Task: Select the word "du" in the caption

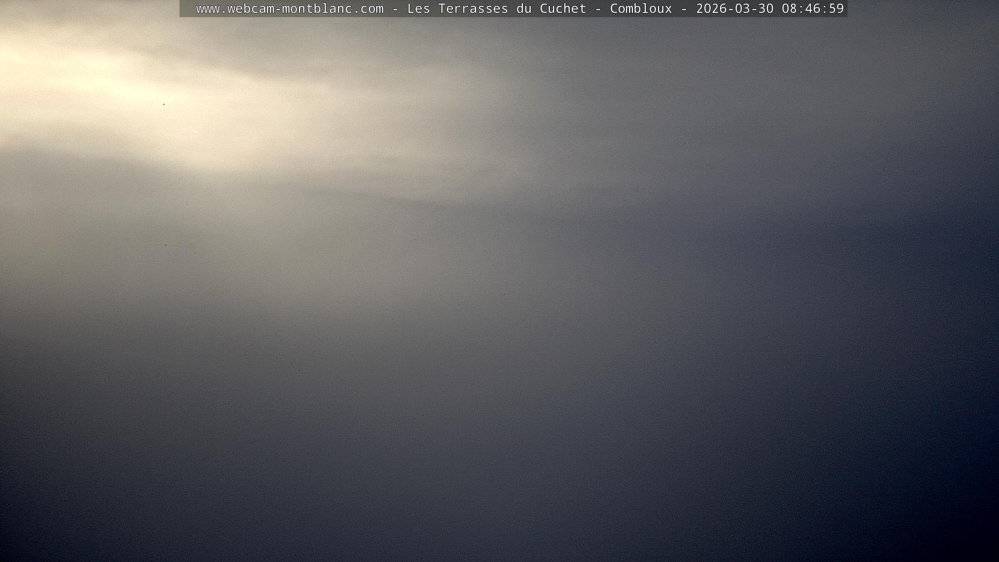Action: 524,9
